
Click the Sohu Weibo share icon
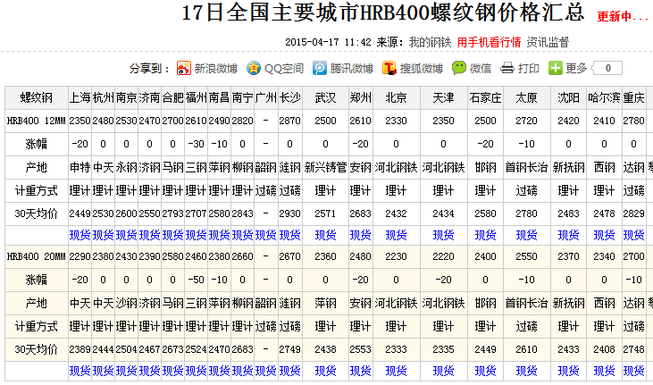[x=389, y=68]
